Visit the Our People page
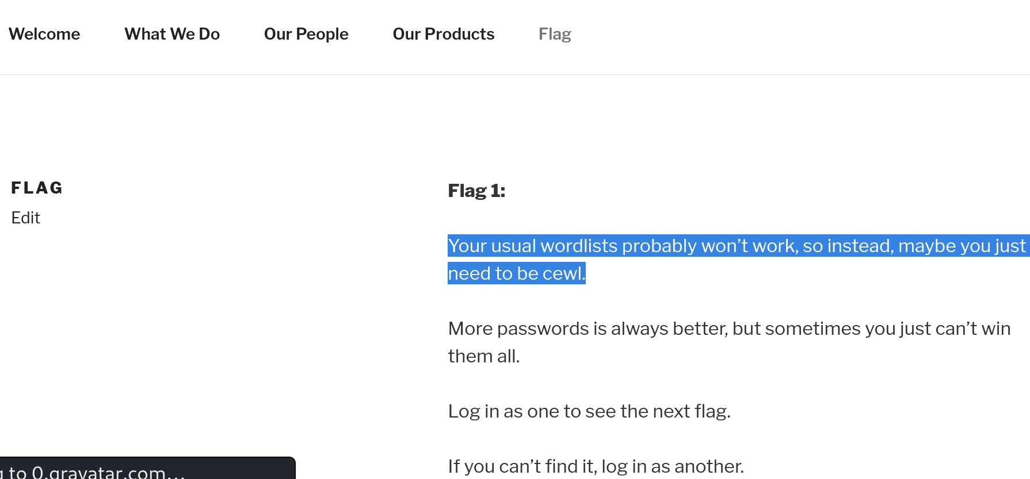Image resolution: width=1030 pixels, height=479 pixels. [306, 34]
